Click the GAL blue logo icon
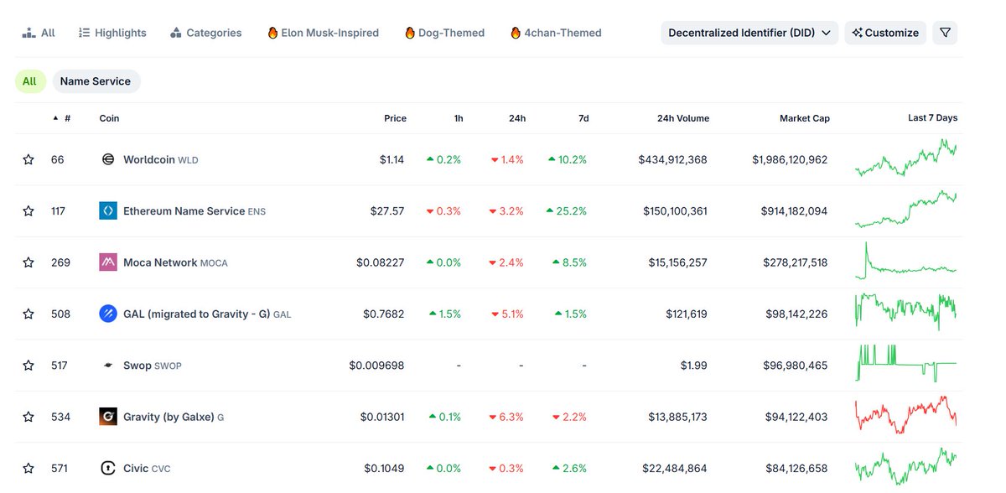 (x=108, y=314)
